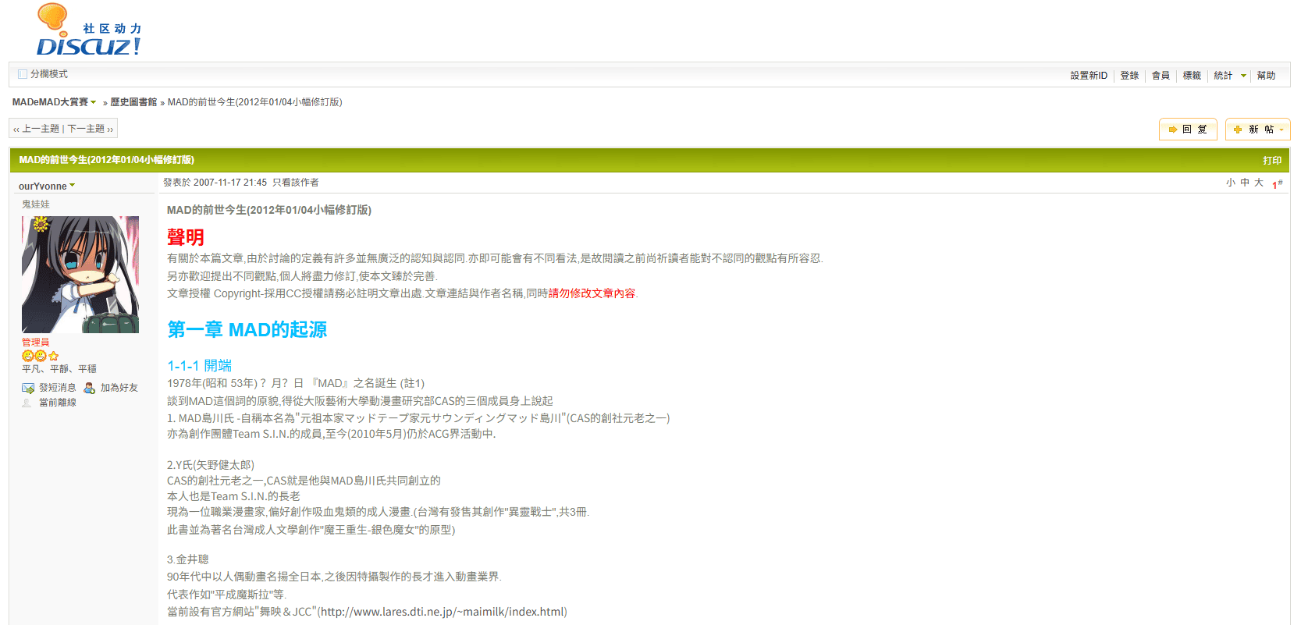Viewport: 1301px width, 625px height.
Task: Click the user rank star icons
Action: click(41, 356)
